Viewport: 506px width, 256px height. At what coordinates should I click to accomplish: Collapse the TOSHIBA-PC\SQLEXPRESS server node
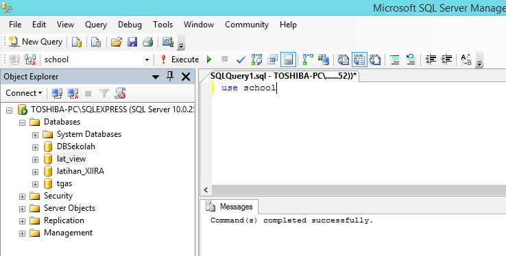point(10,110)
